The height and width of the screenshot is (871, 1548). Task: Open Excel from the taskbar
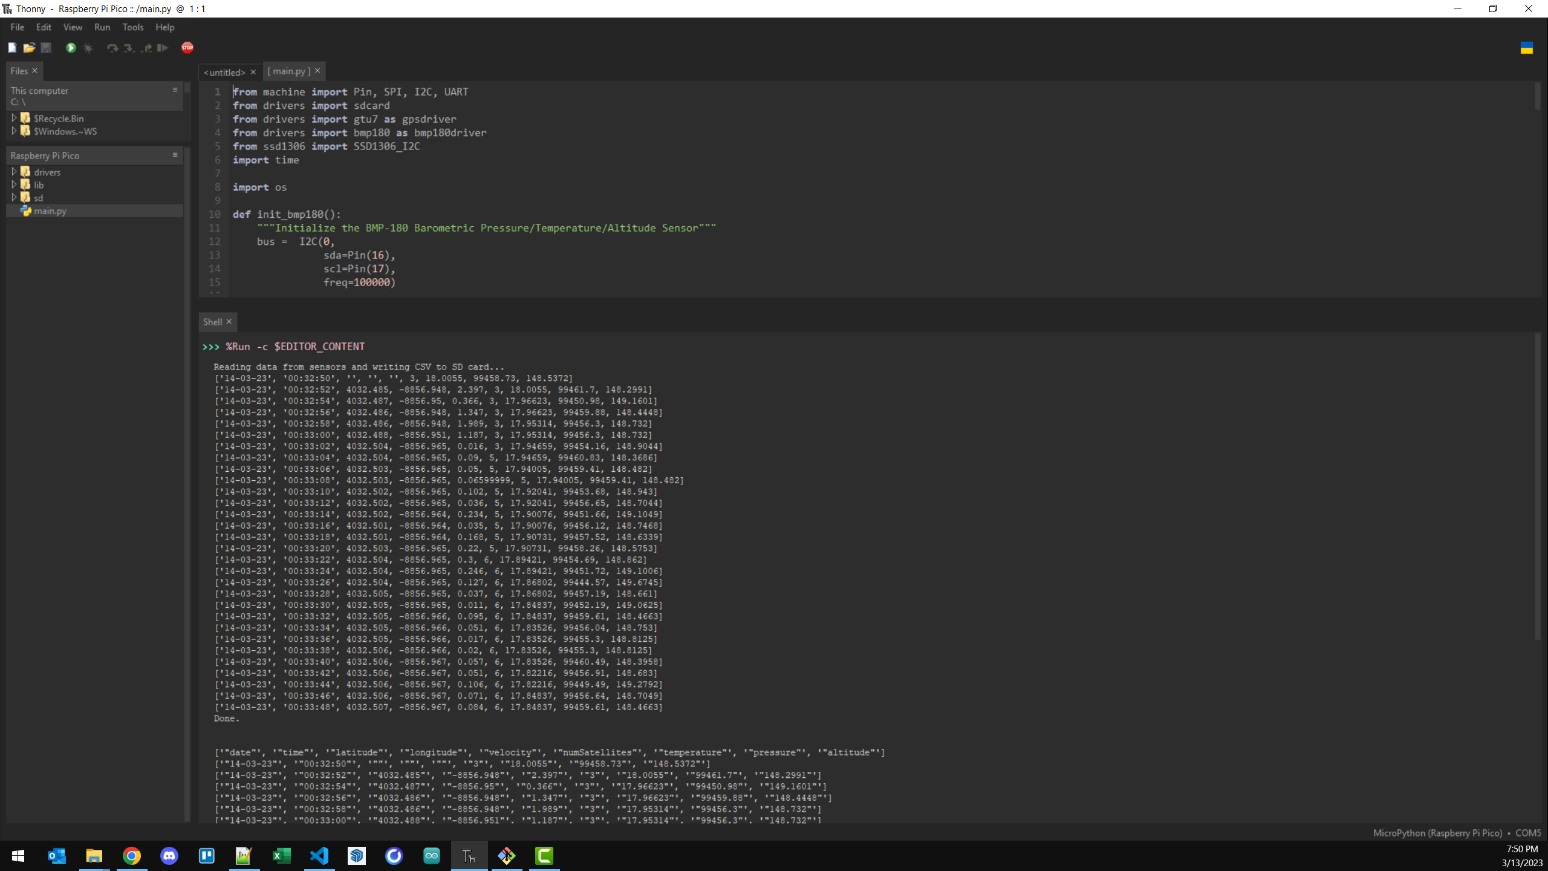pos(281,856)
